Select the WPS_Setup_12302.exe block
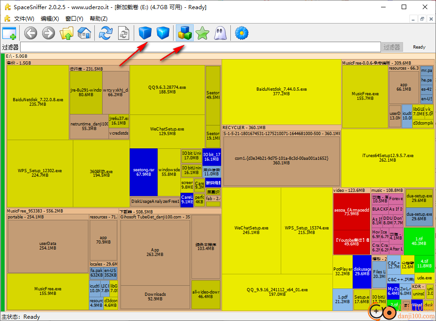The height and width of the screenshot is (321, 436). (x=40, y=173)
